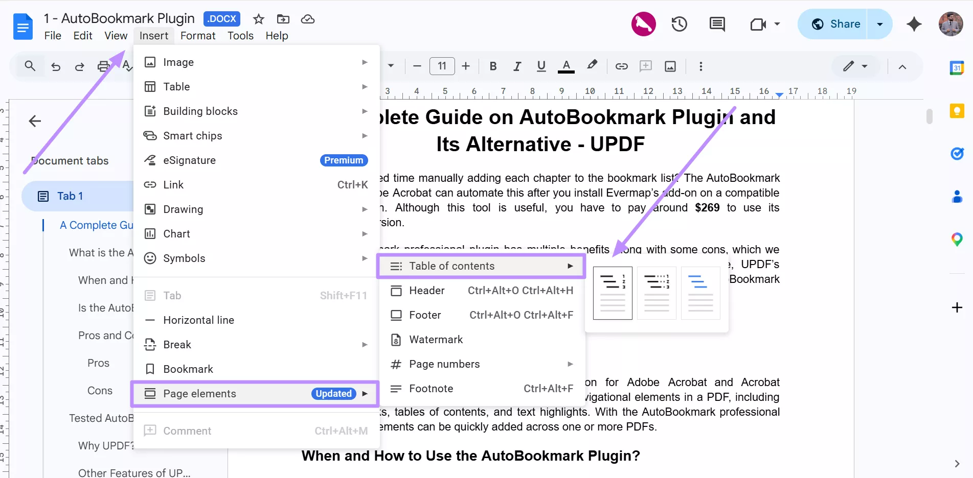Select the highlighter tool
973x478 pixels.
592,66
